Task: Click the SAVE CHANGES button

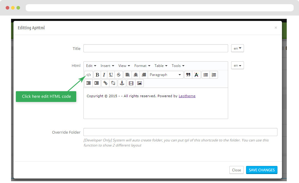Action: (262, 170)
